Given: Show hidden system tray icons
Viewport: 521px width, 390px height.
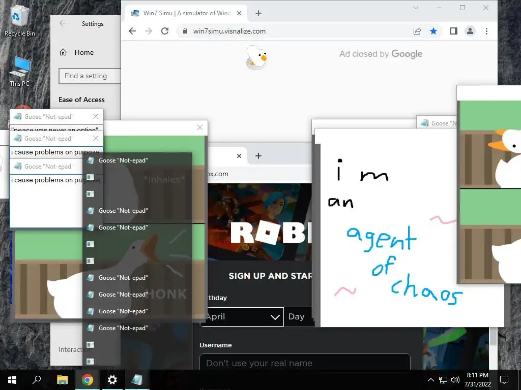Looking at the screenshot, I should [430, 380].
